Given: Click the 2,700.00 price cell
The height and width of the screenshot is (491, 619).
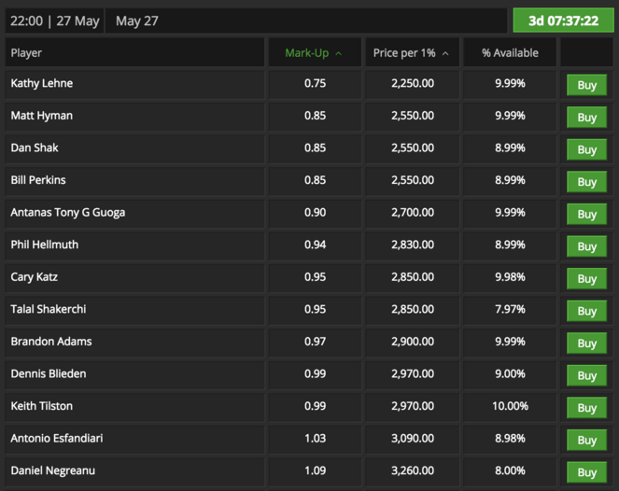Looking at the screenshot, I should pos(413,212).
